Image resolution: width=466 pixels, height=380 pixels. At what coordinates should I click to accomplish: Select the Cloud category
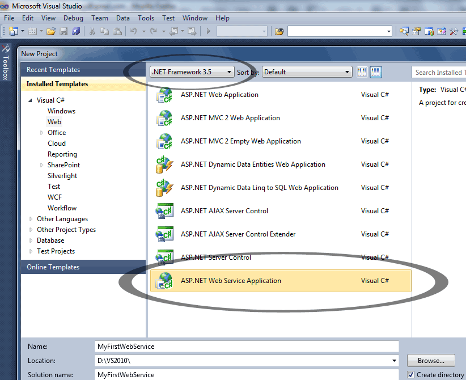[57, 143]
